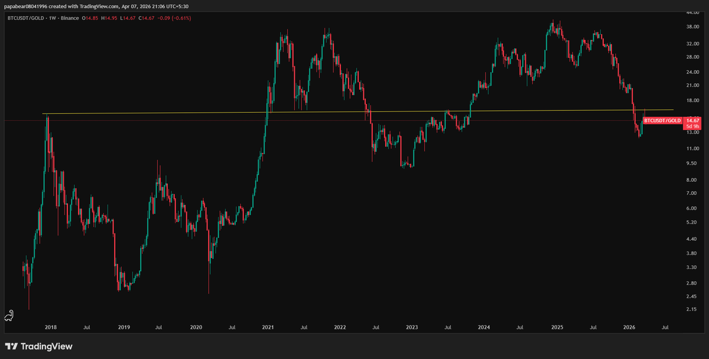
Task: Click the 2018 time axis label
Action: click(x=50, y=327)
